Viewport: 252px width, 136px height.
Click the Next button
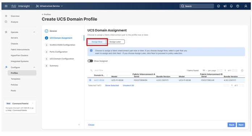pyautogui.click(x=241, y=125)
